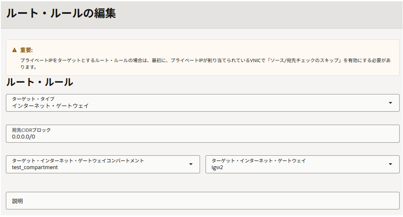Click the ルート・ルール section heading
This screenshot has height=217, width=403.
pyautogui.click(x=40, y=82)
